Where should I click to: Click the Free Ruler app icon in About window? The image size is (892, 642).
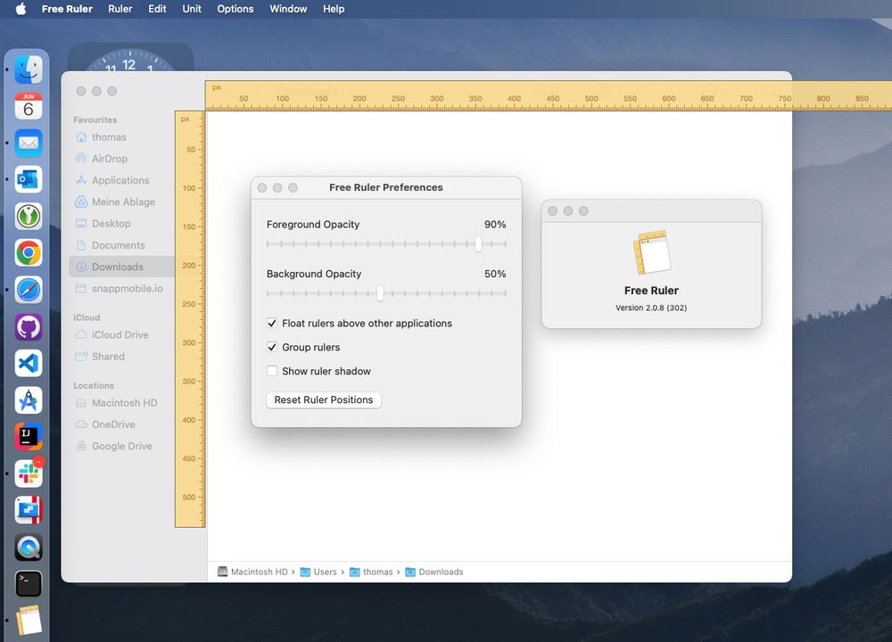(651, 252)
